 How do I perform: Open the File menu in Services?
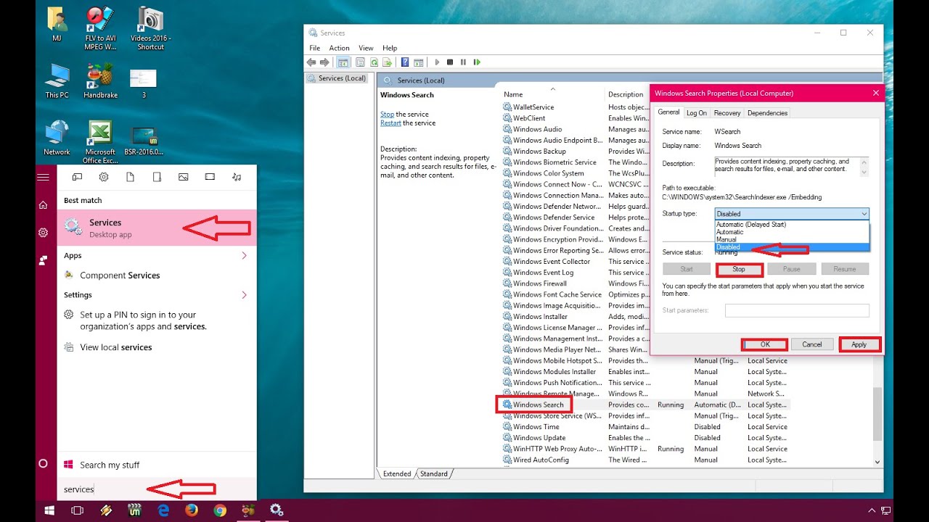[x=315, y=48]
